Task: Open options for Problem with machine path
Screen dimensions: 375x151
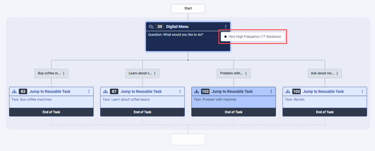Action: click(246, 74)
